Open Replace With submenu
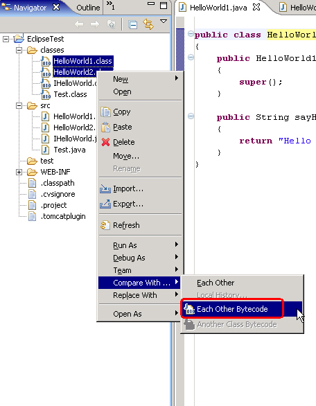The width and height of the screenshot is (316, 406). pos(140,295)
